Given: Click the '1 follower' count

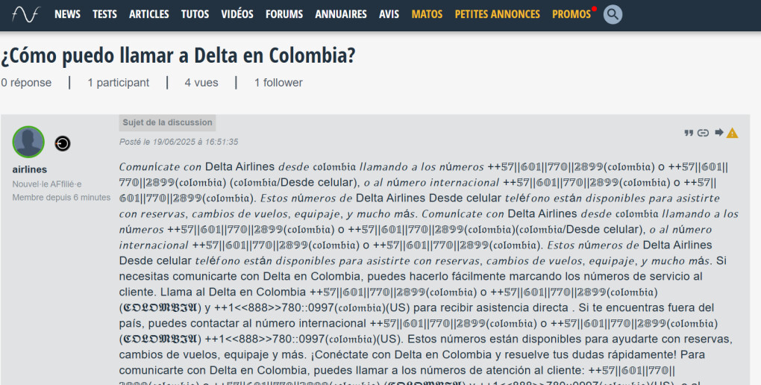Looking at the screenshot, I should tap(278, 83).
